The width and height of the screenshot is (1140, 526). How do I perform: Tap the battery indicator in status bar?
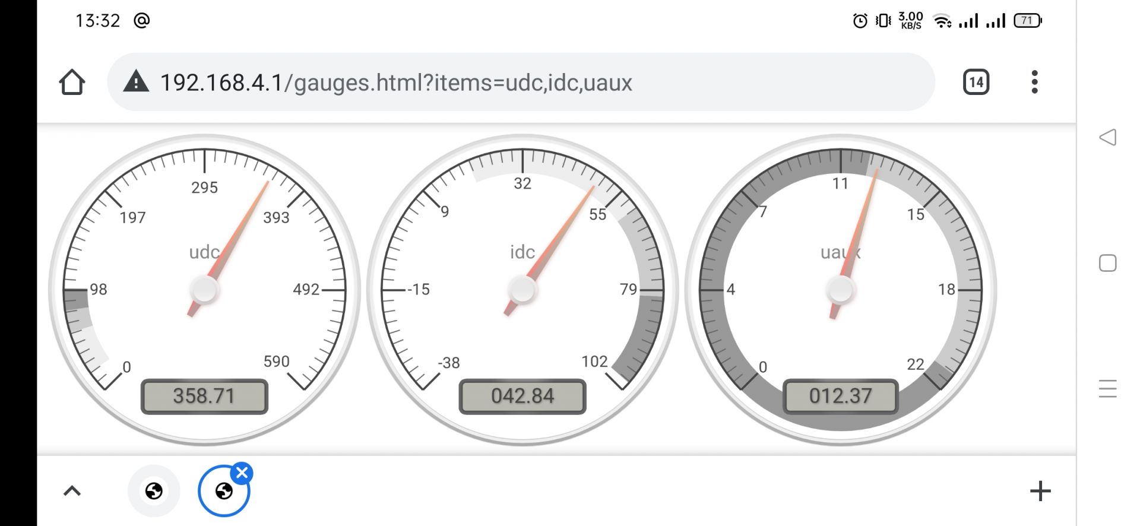tap(1027, 21)
